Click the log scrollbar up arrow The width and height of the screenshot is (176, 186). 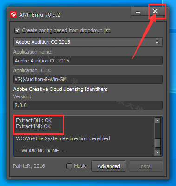(x=157, y=120)
